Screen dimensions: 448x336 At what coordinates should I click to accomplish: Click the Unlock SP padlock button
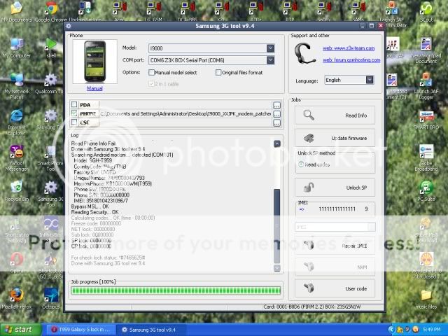[335, 188]
